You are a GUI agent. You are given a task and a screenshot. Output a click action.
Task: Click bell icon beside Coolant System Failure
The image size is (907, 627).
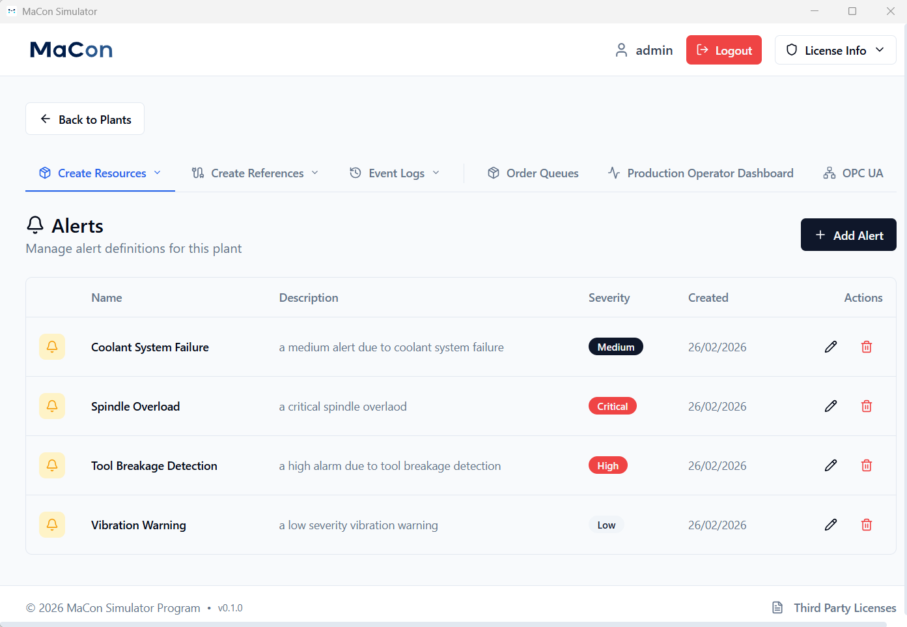click(52, 347)
